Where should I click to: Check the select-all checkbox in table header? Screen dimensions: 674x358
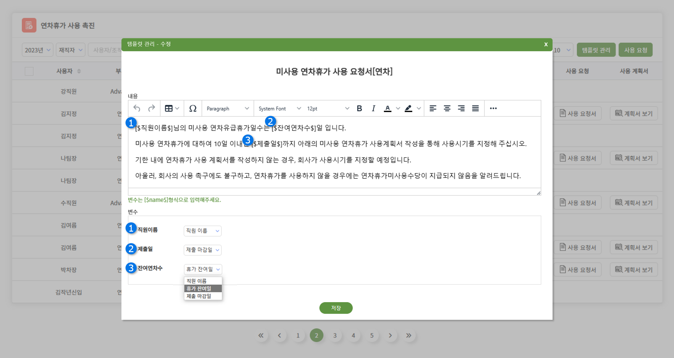pos(29,71)
